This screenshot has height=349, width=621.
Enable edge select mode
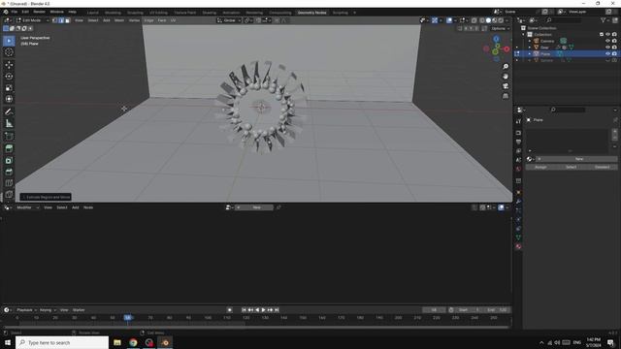[61, 20]
